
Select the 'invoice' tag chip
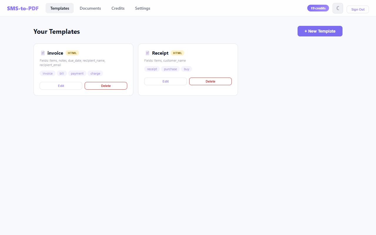(x=47, y=73)
